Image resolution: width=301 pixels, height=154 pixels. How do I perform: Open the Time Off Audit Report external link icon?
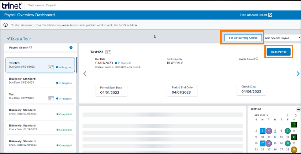tap(270, 15)
